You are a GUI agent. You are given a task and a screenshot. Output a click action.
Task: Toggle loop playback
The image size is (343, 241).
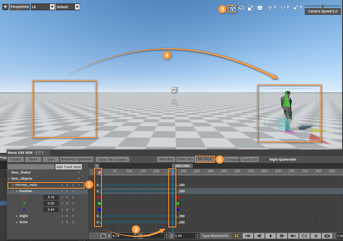point(304,236)
